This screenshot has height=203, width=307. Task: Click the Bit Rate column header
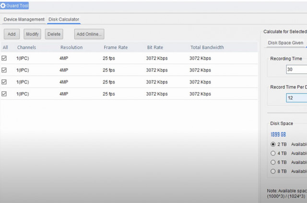click(x=155, y=47)
